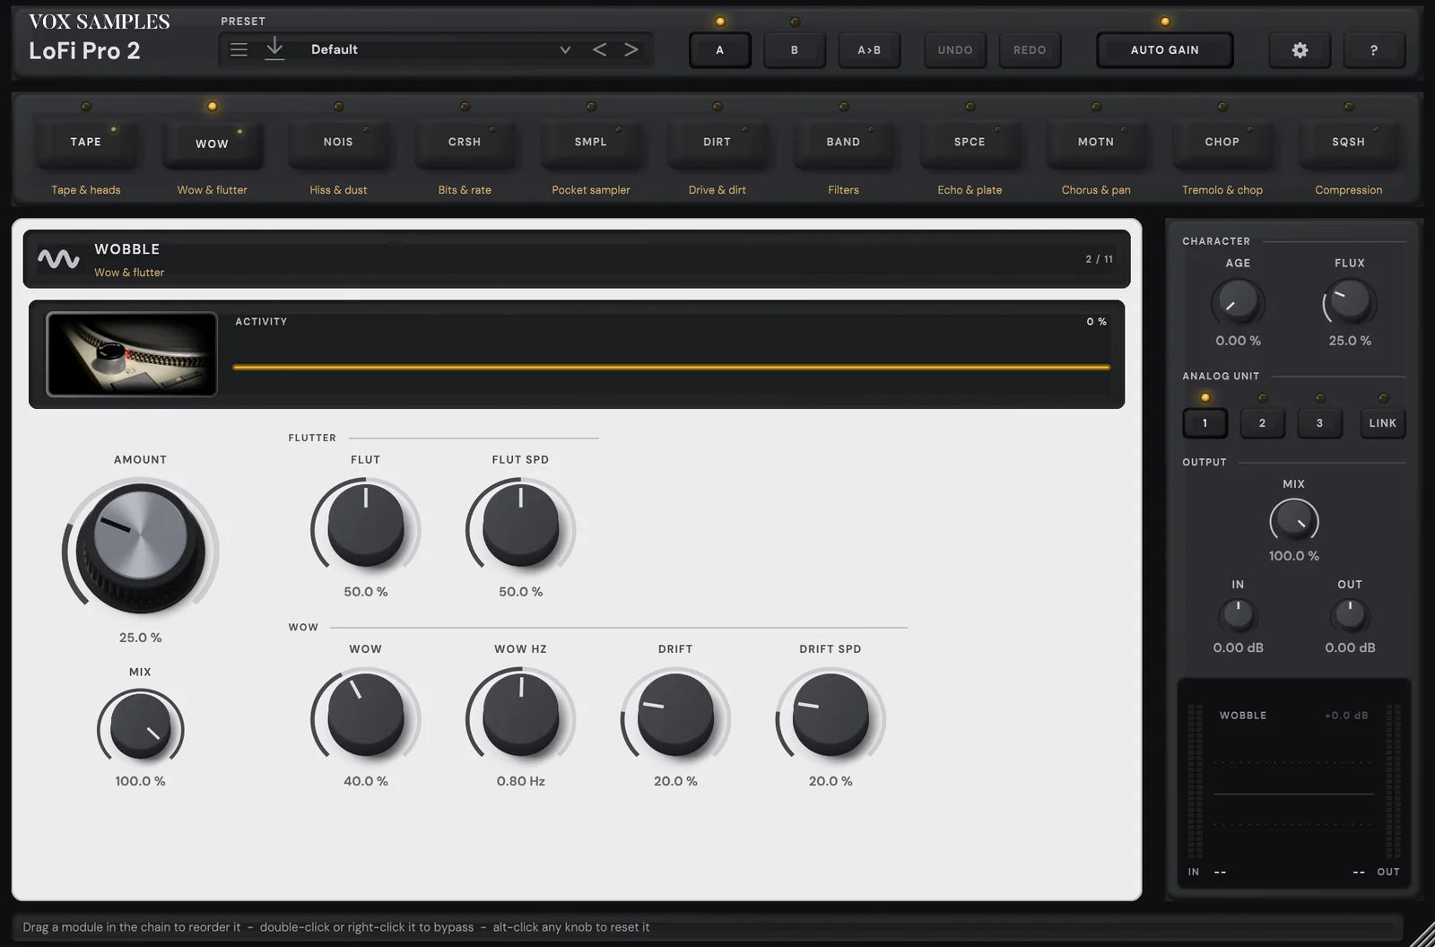Click the UNDO button
Image resolution: width=1435 pixels, height=947 pixels.
pyautogui.click(x=955, y=50)
